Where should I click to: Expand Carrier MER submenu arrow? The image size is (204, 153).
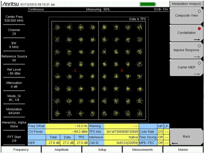pos(197,74)
